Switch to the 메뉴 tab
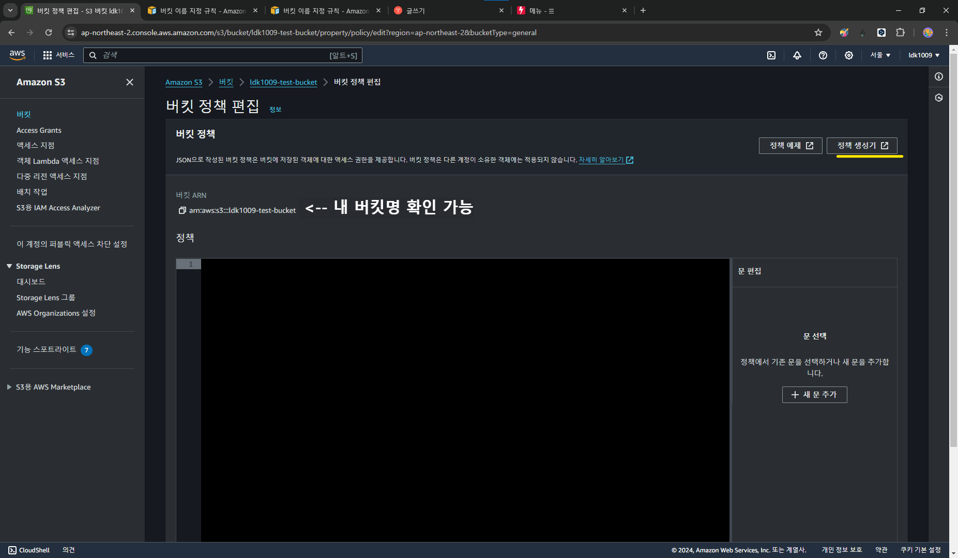The width and height of the screenshot is (958, 558). 571,10
